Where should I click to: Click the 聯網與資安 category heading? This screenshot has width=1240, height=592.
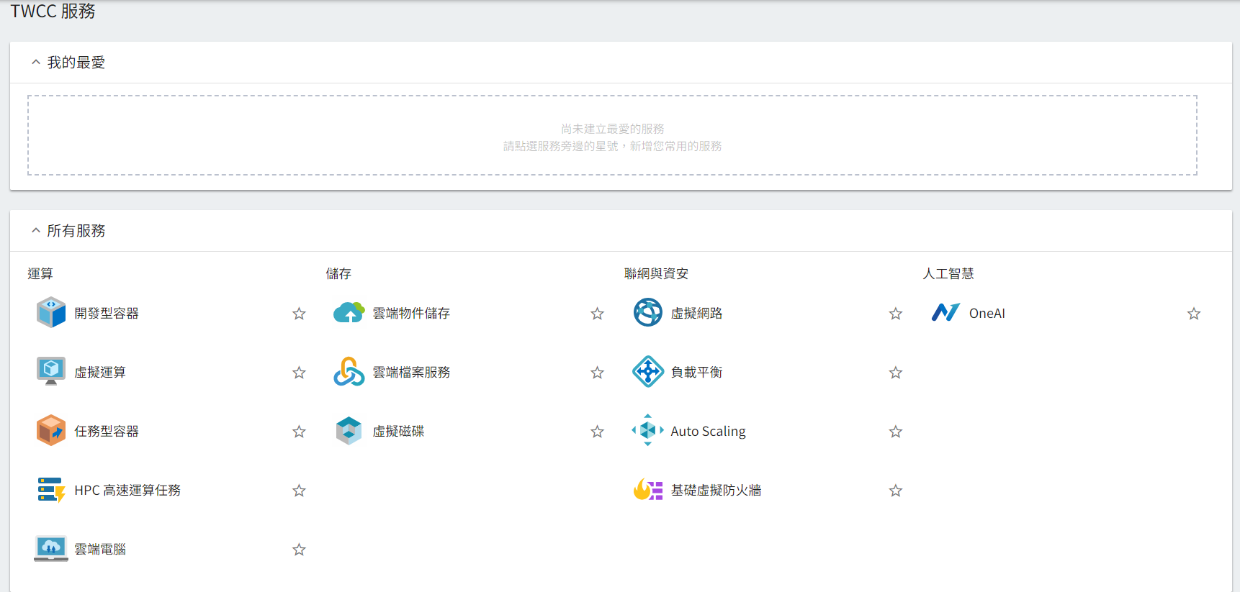[x=656, y=273]
